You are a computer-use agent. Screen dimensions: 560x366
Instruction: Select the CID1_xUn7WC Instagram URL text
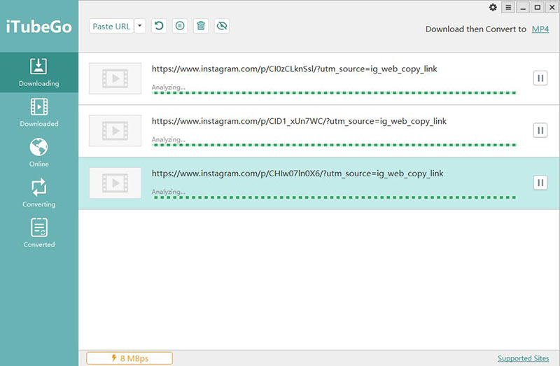pyautogui.click(x=299, y=121)
